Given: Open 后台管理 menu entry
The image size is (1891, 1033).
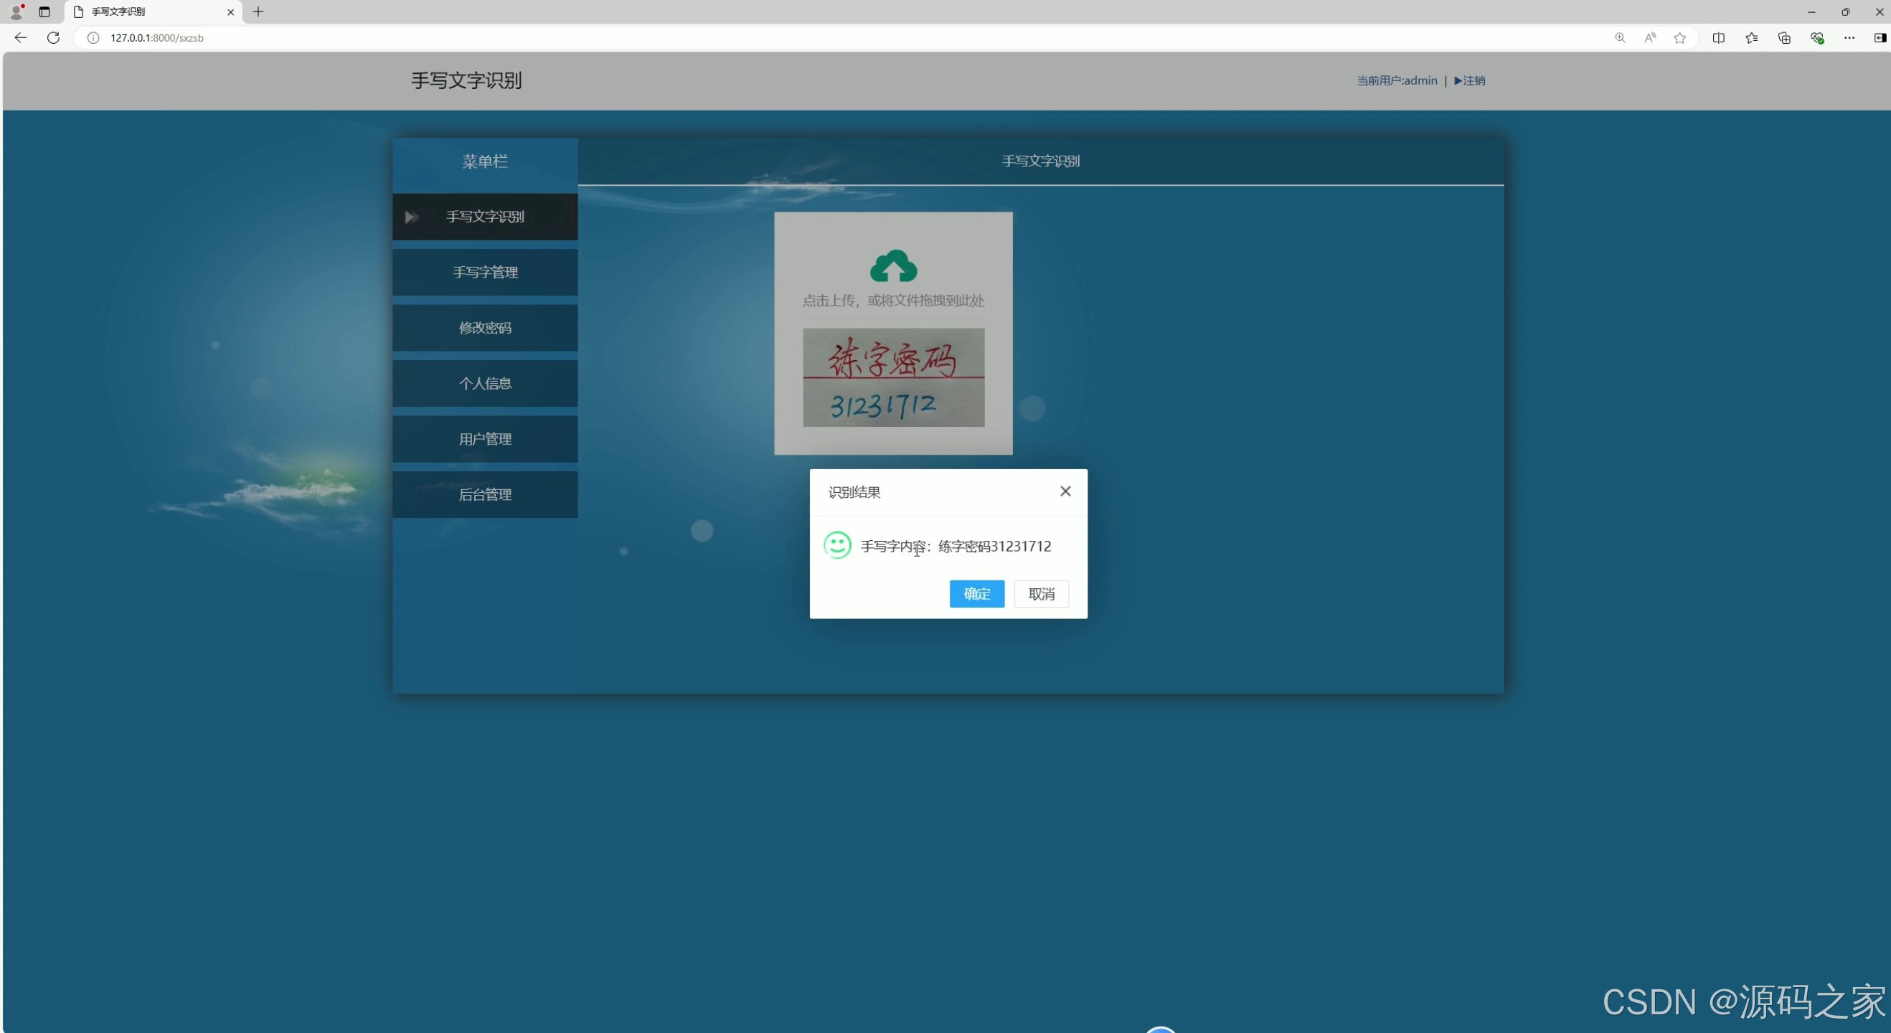Looking at the screenshot, I should pyautogui.click(x=484, y=495).
